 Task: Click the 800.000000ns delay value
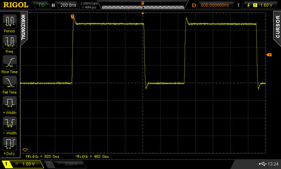tap(214, 5)
